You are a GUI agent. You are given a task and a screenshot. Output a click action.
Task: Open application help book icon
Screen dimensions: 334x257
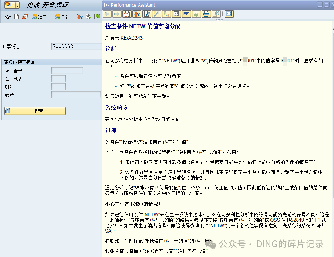click(127, 14)
